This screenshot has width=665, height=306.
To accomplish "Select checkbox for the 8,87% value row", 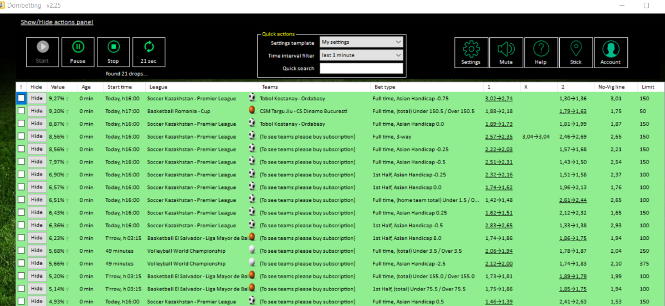I will click(22, 124).
